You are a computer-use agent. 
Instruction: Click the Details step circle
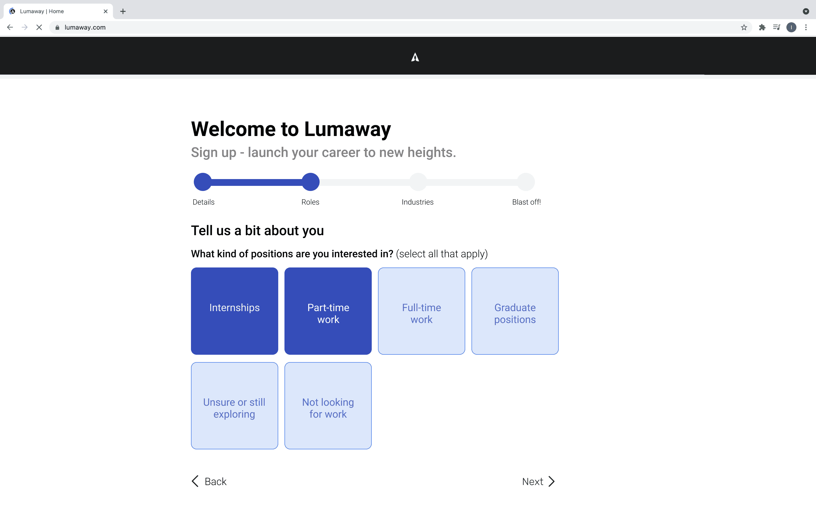coord(203,182)
